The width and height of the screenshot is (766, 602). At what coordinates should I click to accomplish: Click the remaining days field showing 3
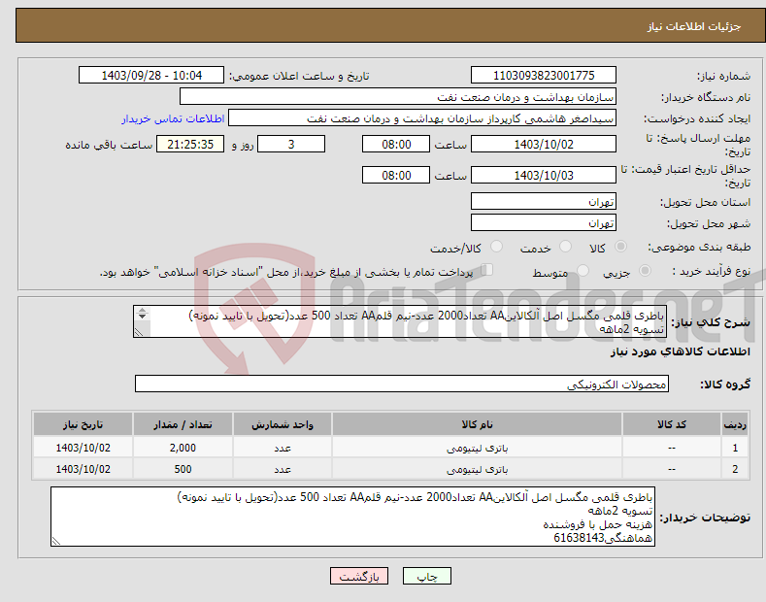pos(291,144)
